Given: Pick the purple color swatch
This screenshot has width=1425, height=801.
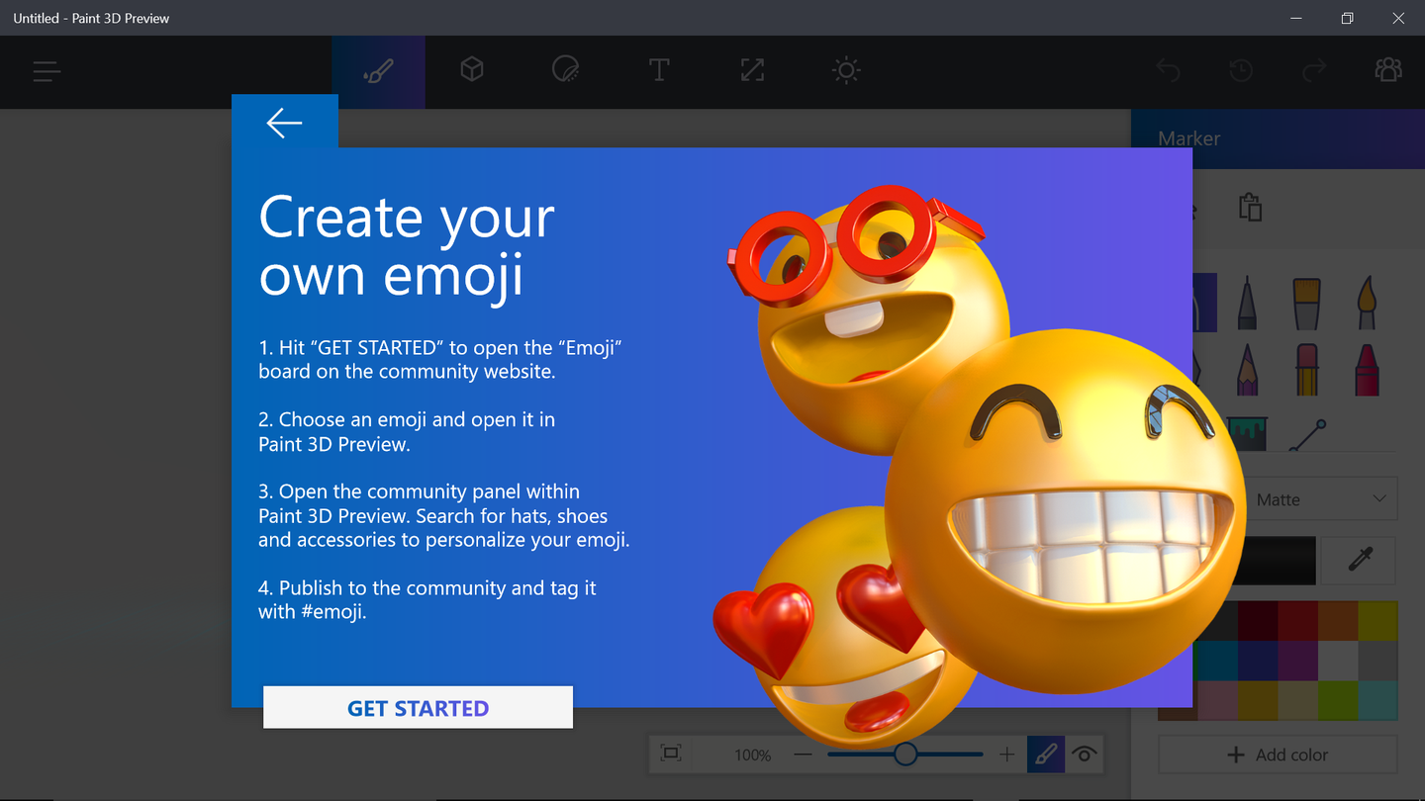Looking at the screenshot, I should 1297,661.
